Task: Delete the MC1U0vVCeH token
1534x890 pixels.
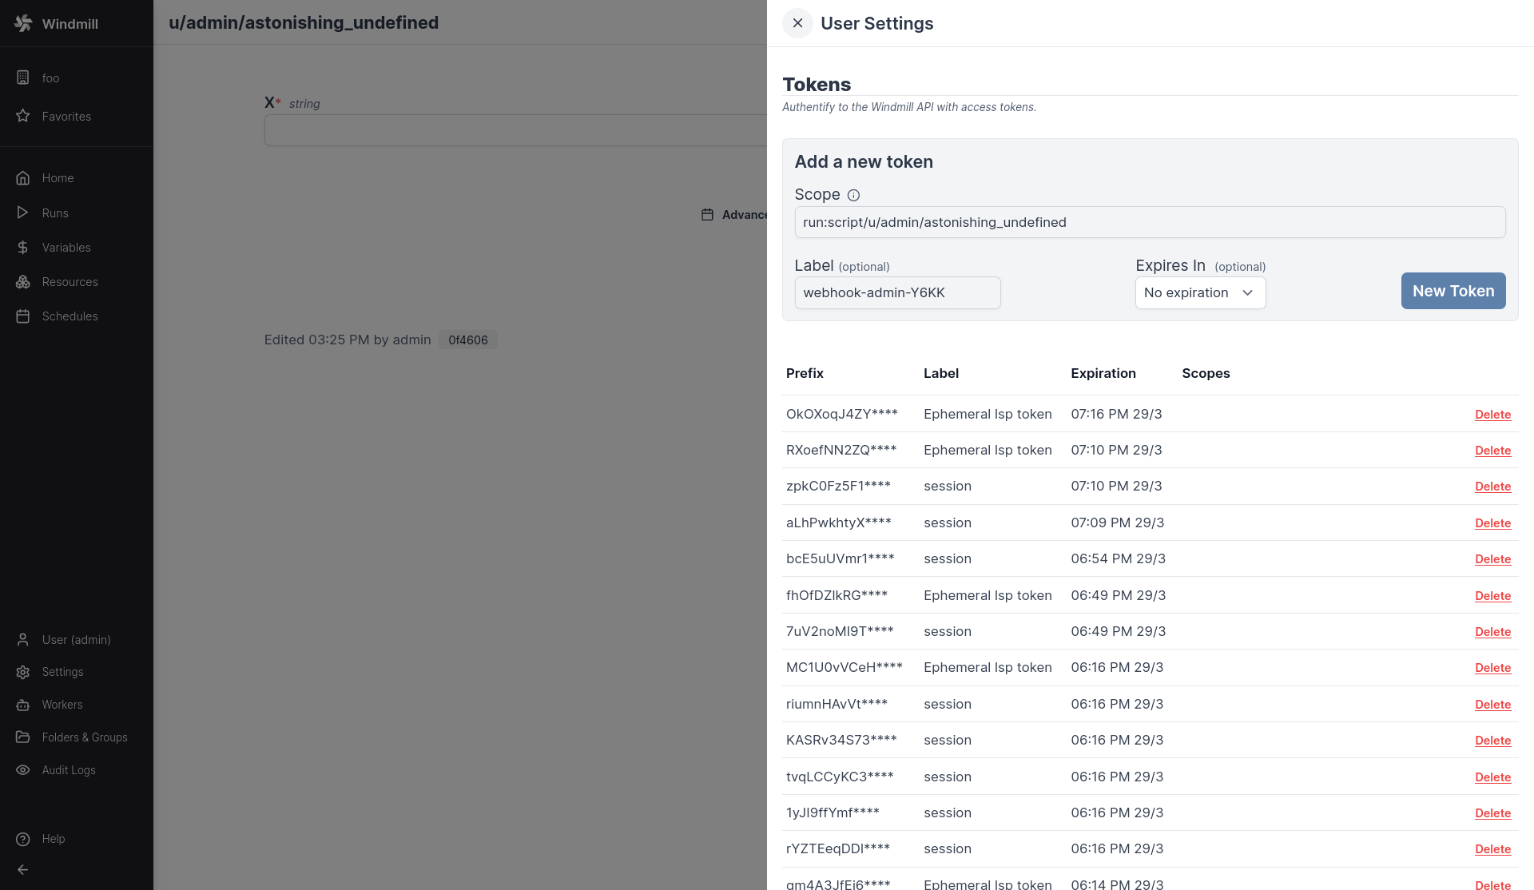Action: coord(1492,668)
